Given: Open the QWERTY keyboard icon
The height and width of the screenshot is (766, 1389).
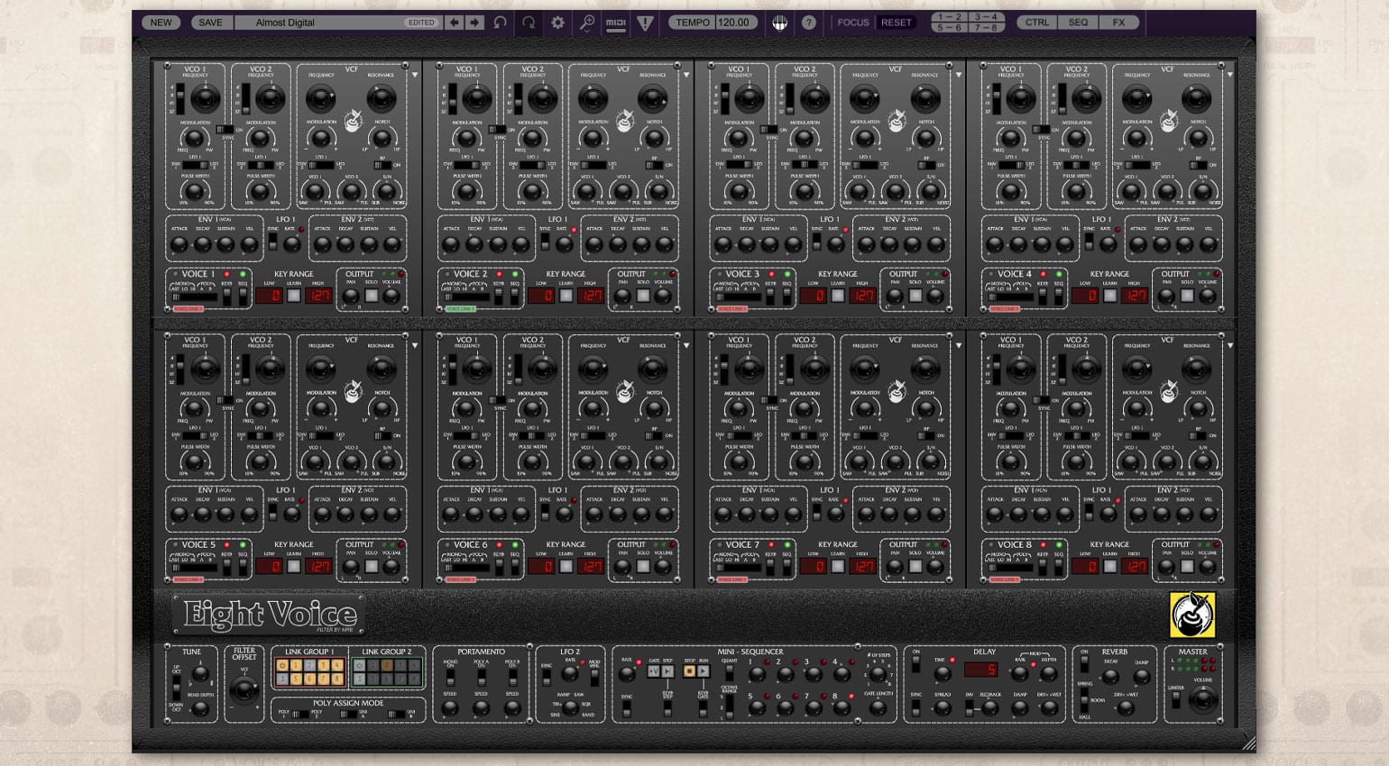Looking at the screenshot, I should [781, 22].
